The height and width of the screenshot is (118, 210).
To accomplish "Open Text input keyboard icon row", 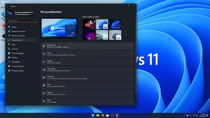I will [44, 77].
